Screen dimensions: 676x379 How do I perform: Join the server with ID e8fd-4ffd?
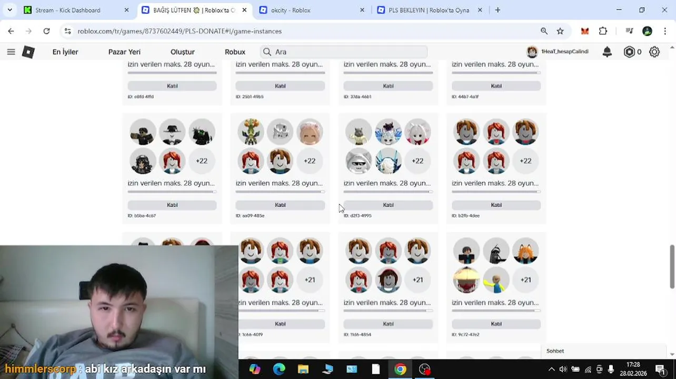pyautogui.click(x=172, y=86)
